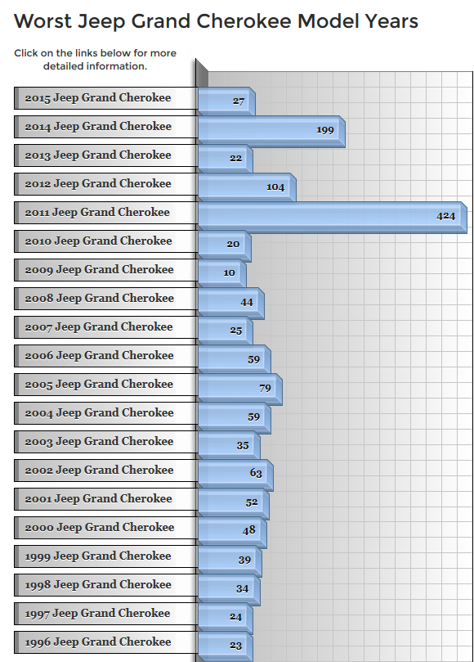Click the 2007 bar showing 25

226,331
